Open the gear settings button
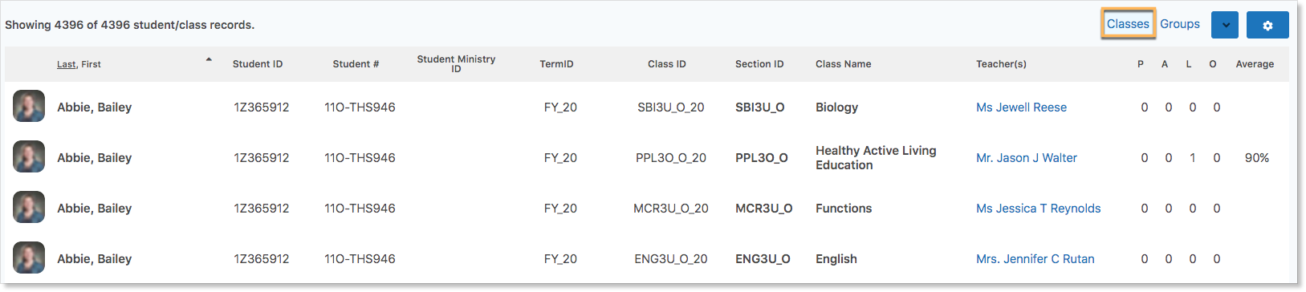The image size is (1306, 292). (x=1267, y=25)
